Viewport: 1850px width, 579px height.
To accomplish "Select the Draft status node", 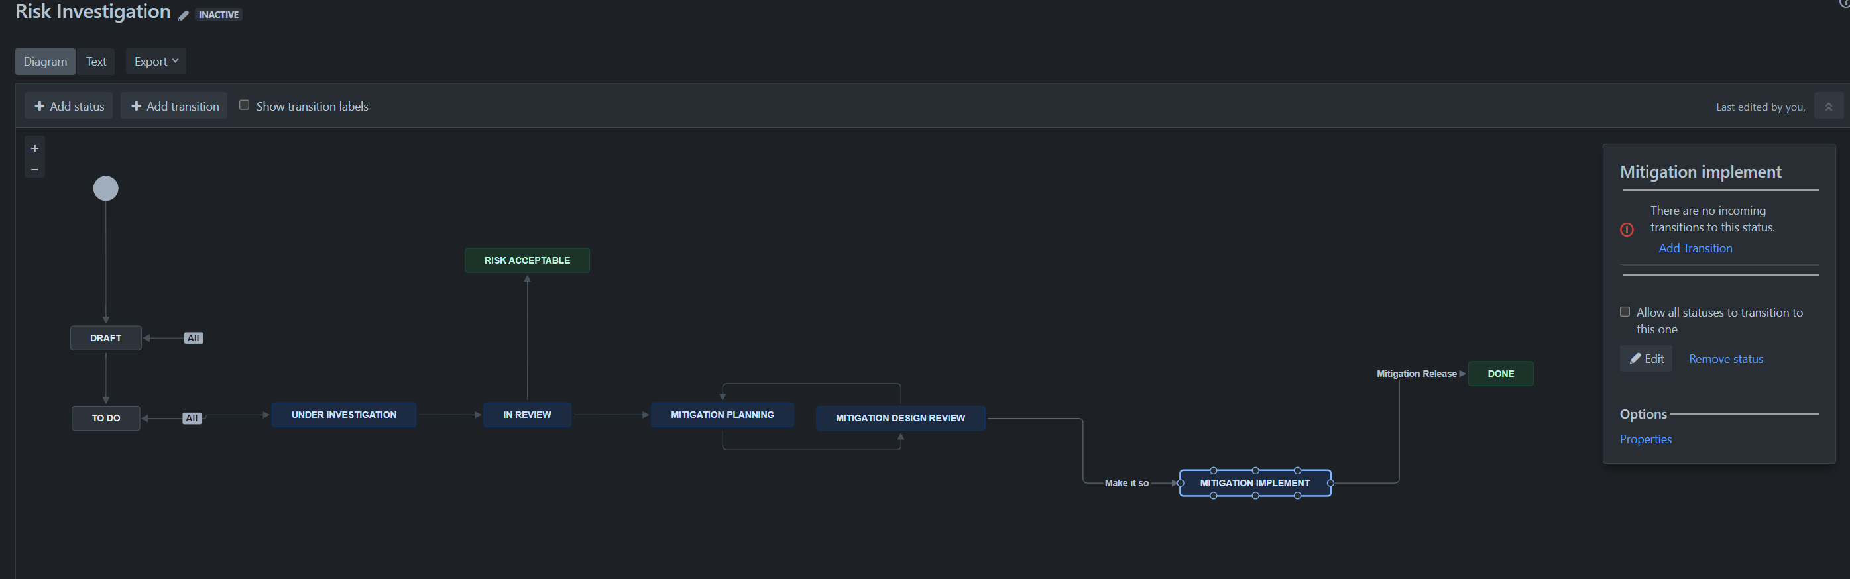I will tap(105, 338).
